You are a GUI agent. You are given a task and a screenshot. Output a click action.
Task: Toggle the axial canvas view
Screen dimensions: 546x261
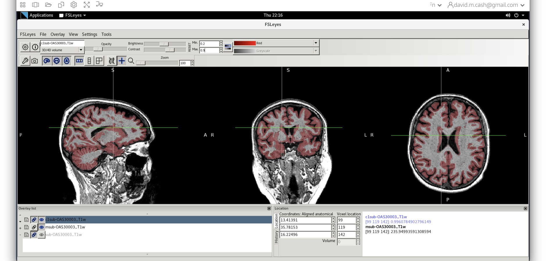[x=67, y=61]
